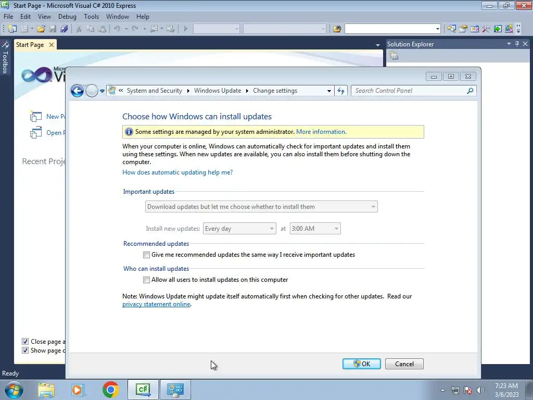Uncheck the Show page checkbox on Start Page
The height and width of the screenshot is (400, 533).
25,351
